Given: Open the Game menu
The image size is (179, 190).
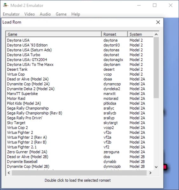Looking at the screenshot, I should coord(61,14).
